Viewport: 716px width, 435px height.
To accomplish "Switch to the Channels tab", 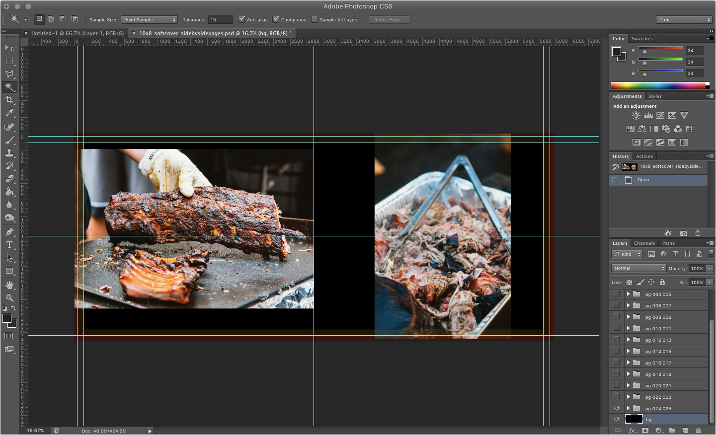I will click(644, 243).
